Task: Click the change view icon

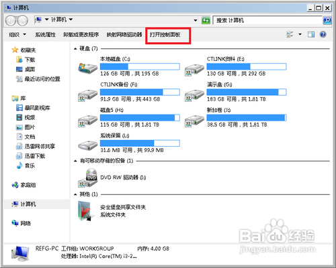Action: pyautogui.click(x=290, y=34)
